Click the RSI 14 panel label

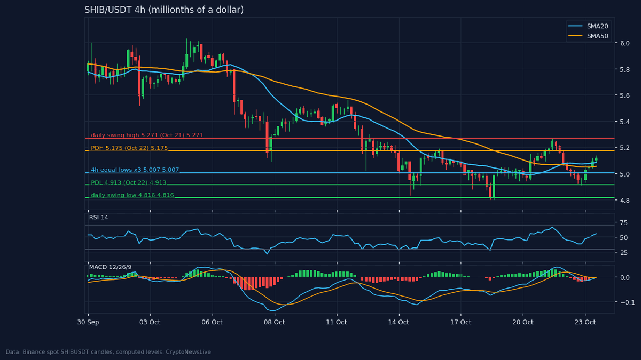99,217
